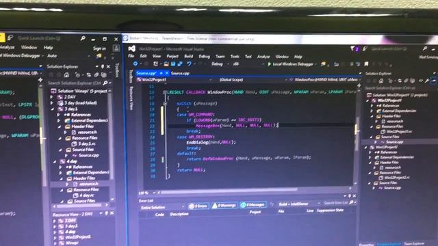This screenshot has height=246, width=438.
Task: Pin the active Source.cpp tab
Action: [x=162, y=73]
